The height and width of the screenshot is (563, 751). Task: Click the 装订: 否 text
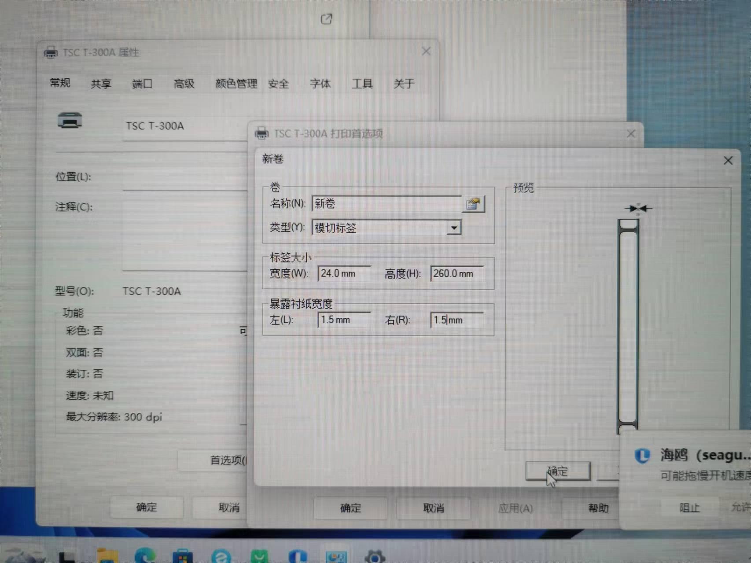(x=85, y=374)
